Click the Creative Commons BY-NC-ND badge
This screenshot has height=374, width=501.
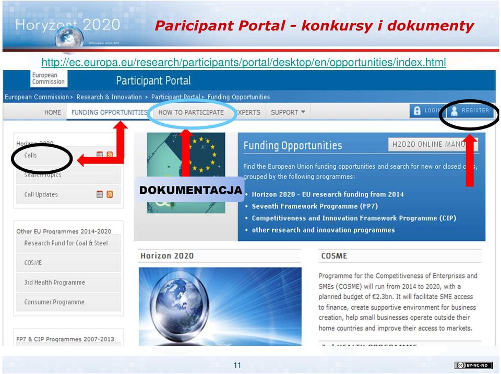[473, 365]
